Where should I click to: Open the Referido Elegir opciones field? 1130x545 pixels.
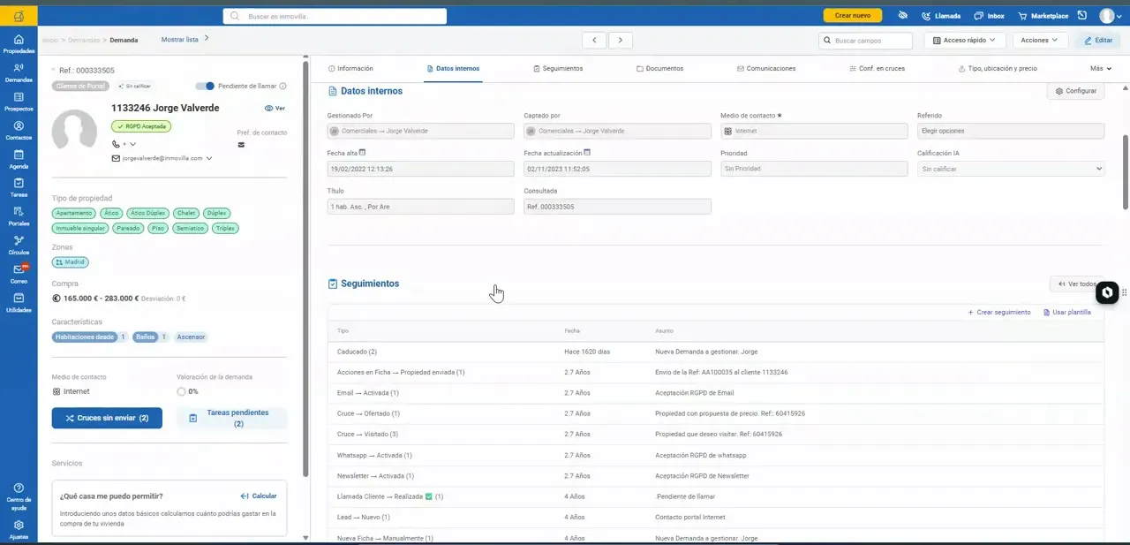[x=1010, y=131]
